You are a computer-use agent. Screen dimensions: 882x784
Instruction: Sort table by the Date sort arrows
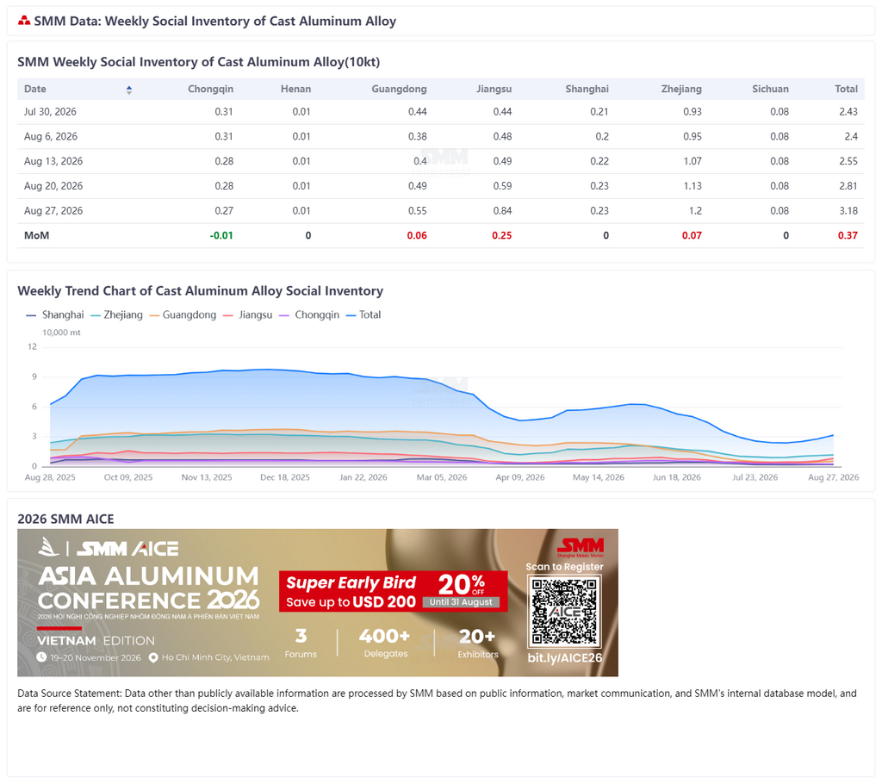(129, 90)
